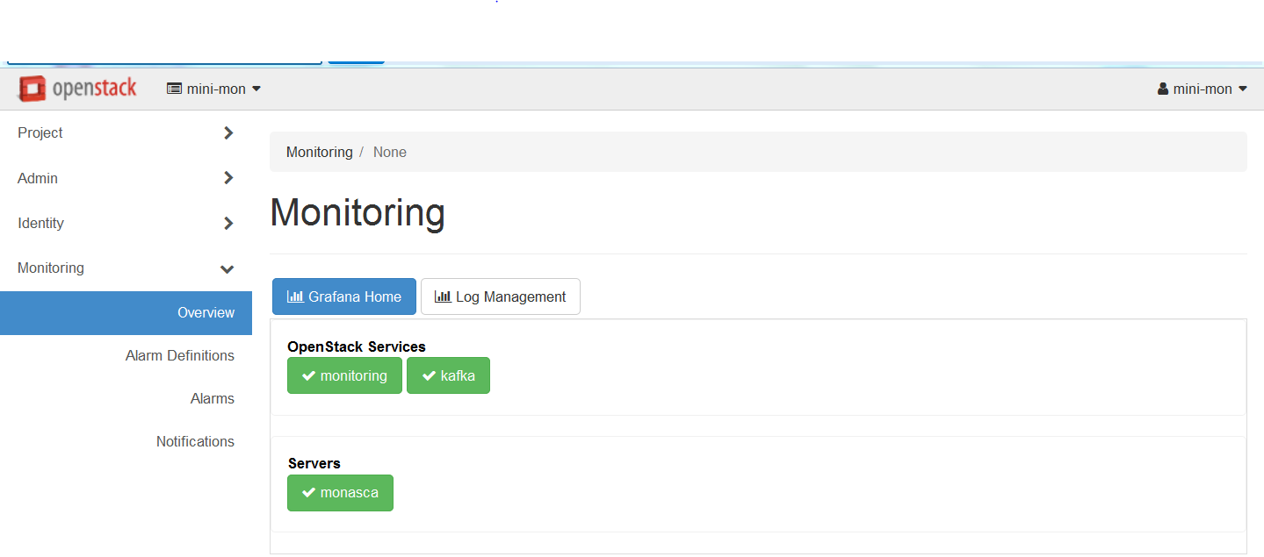Click the checkmark icon on monasca
Viewport: 1264px width, 557px height.
(308, 493)
